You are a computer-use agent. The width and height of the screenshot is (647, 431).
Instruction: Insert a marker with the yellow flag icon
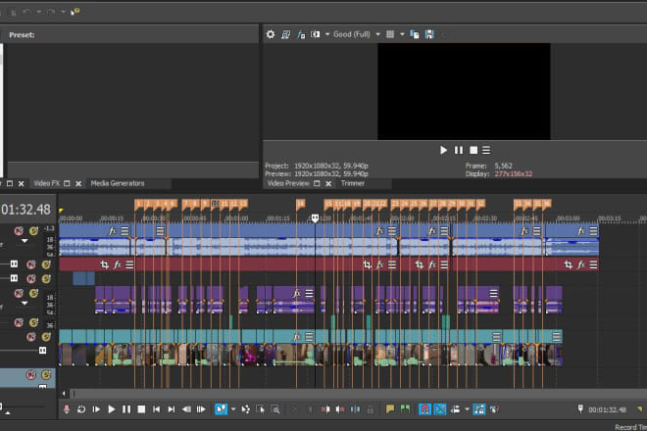390,409
